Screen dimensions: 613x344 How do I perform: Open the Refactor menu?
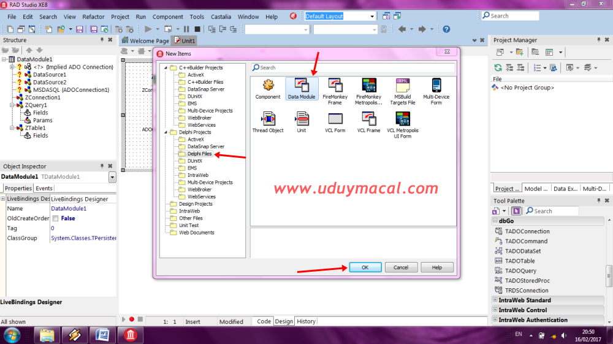point(93,17)
